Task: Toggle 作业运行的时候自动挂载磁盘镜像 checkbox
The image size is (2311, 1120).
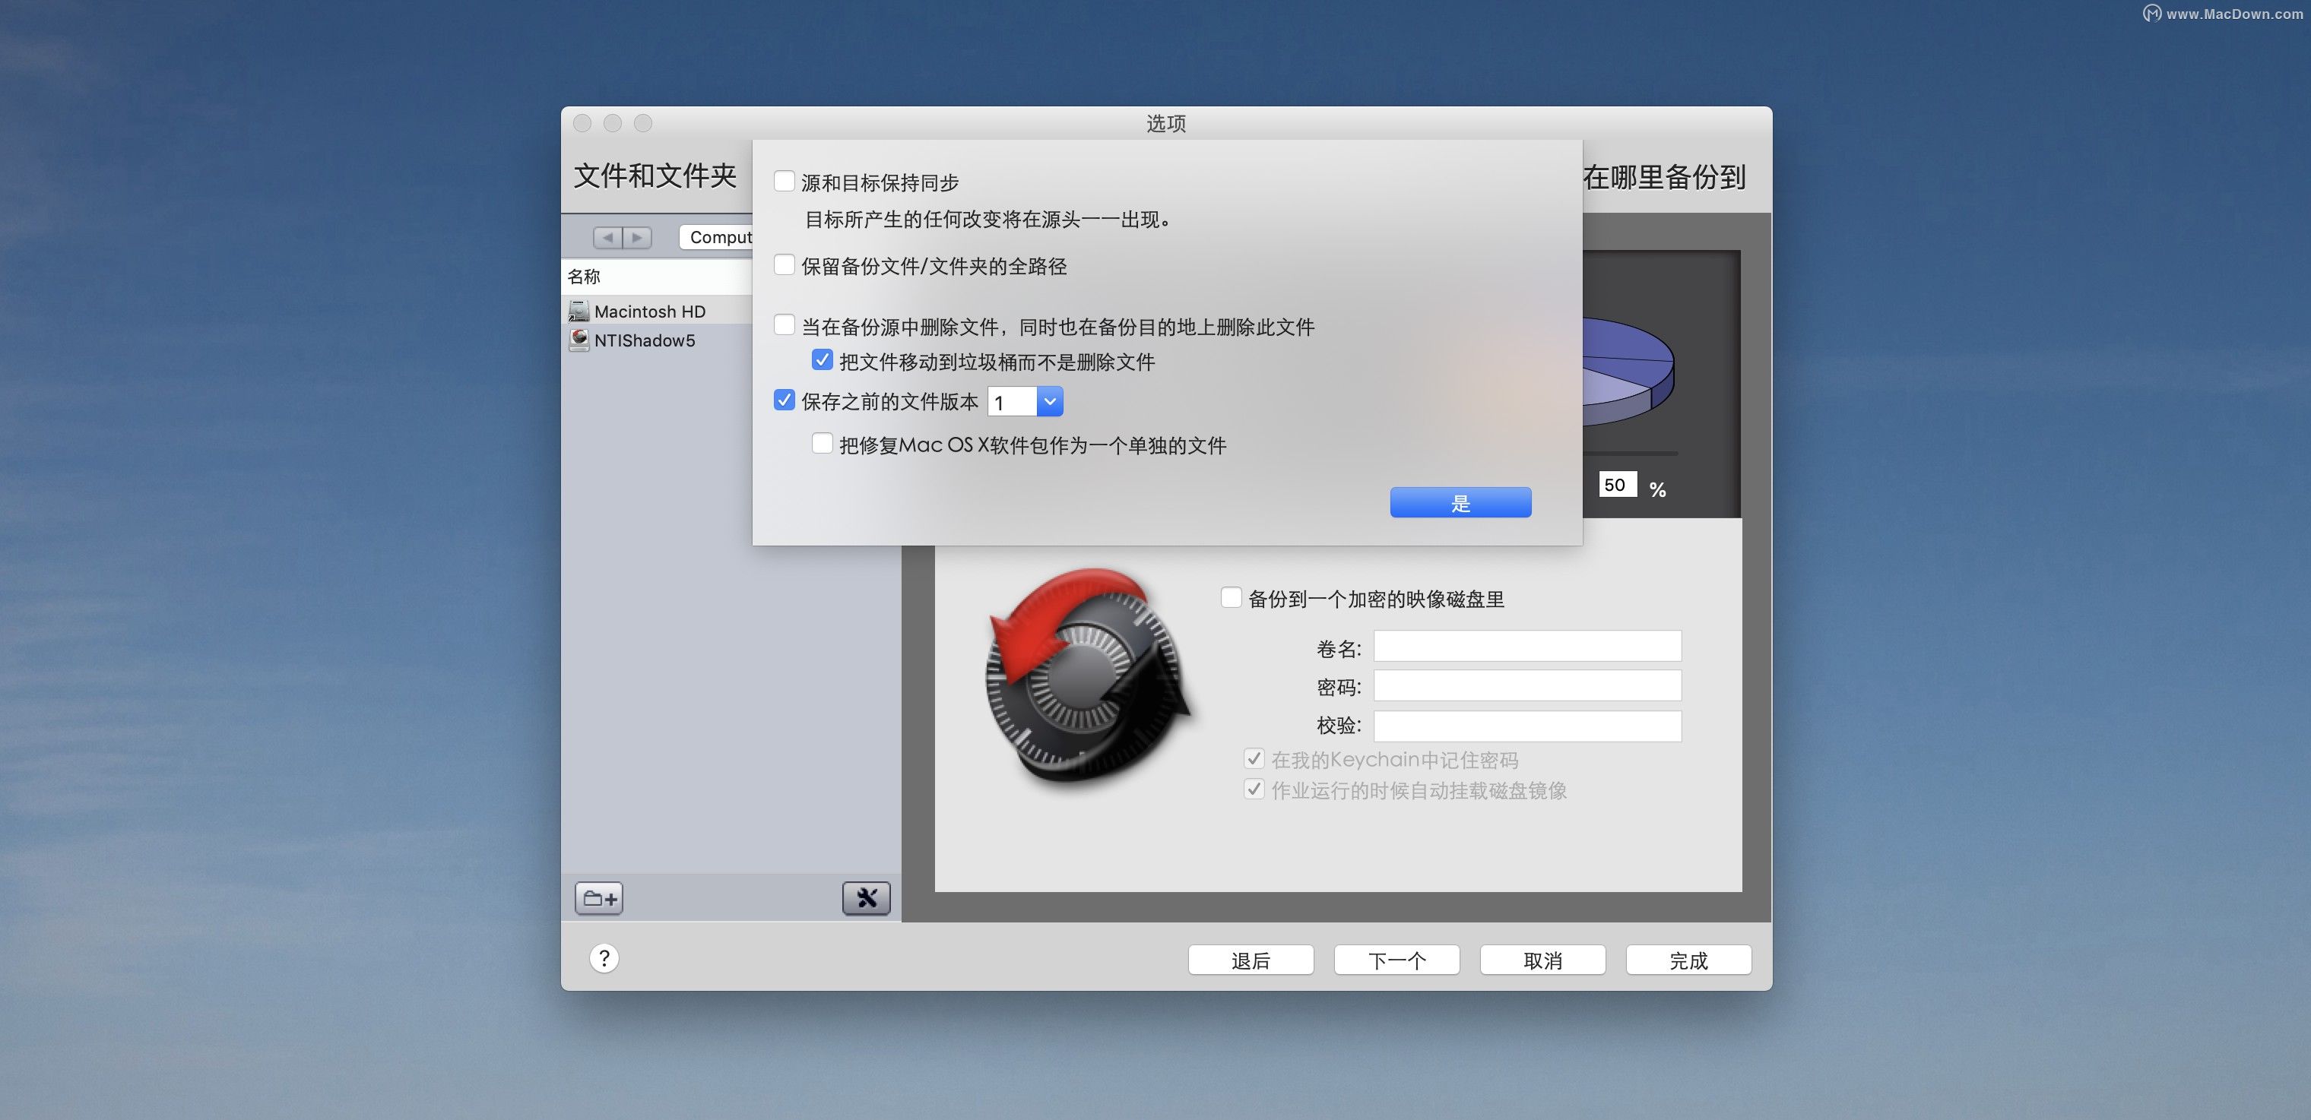Action: coord(1254,789)
